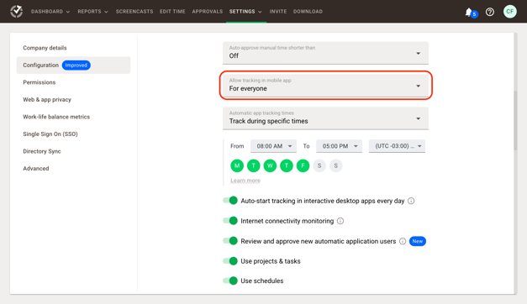Click the Time Doctor logo icon
527x304 pixels.
(16, 12)
